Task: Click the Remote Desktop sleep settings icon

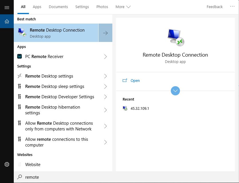Action: pos(19,86)
